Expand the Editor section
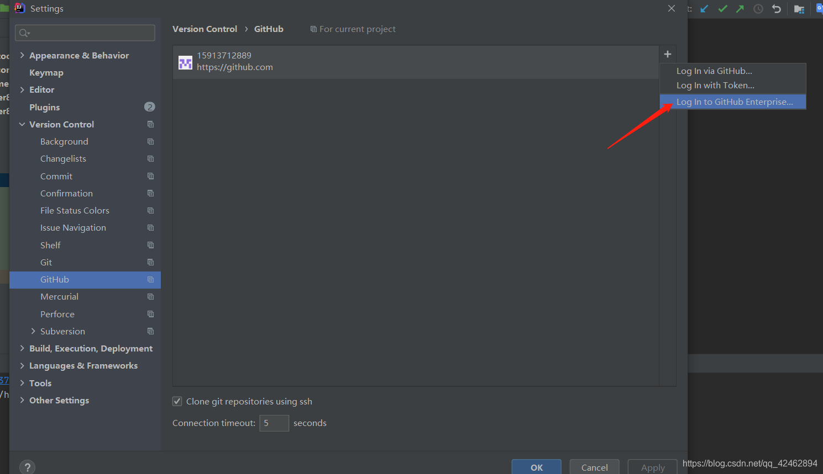This screenshot has height=474, width=823. (x=22, y=89)
